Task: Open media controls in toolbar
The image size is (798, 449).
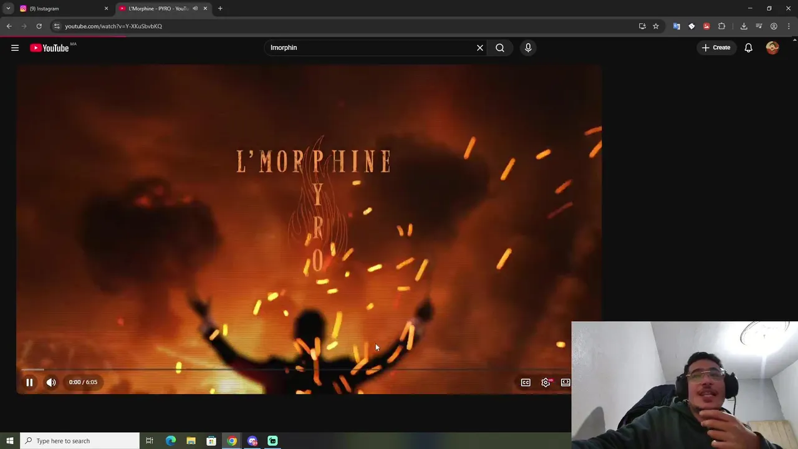Action: click(x=759, y=26)
